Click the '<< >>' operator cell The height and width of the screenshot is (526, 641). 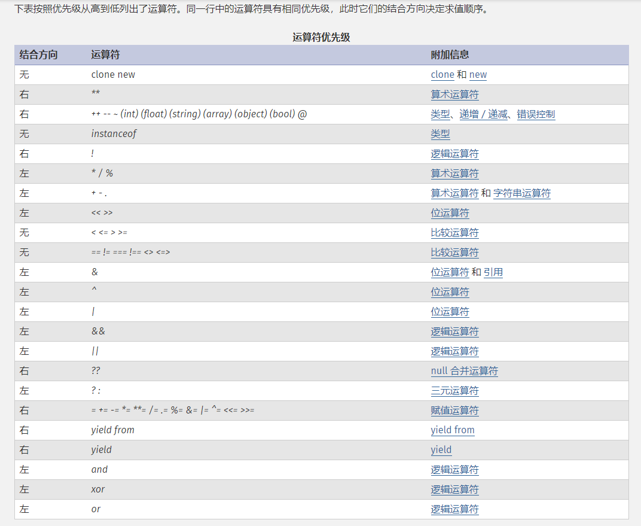click(102, 213)
